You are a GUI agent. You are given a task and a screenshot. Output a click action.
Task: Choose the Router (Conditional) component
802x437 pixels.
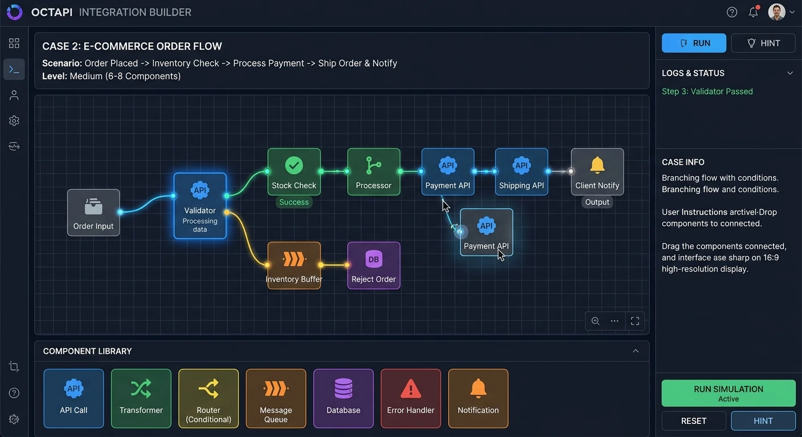(208, 398)
